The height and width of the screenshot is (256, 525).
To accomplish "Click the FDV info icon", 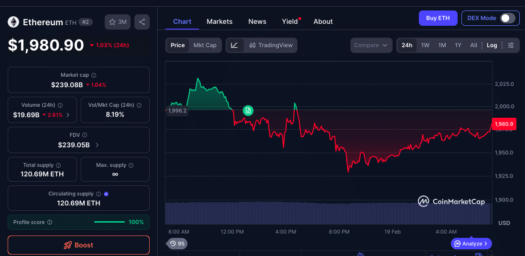I will [85, 135].
